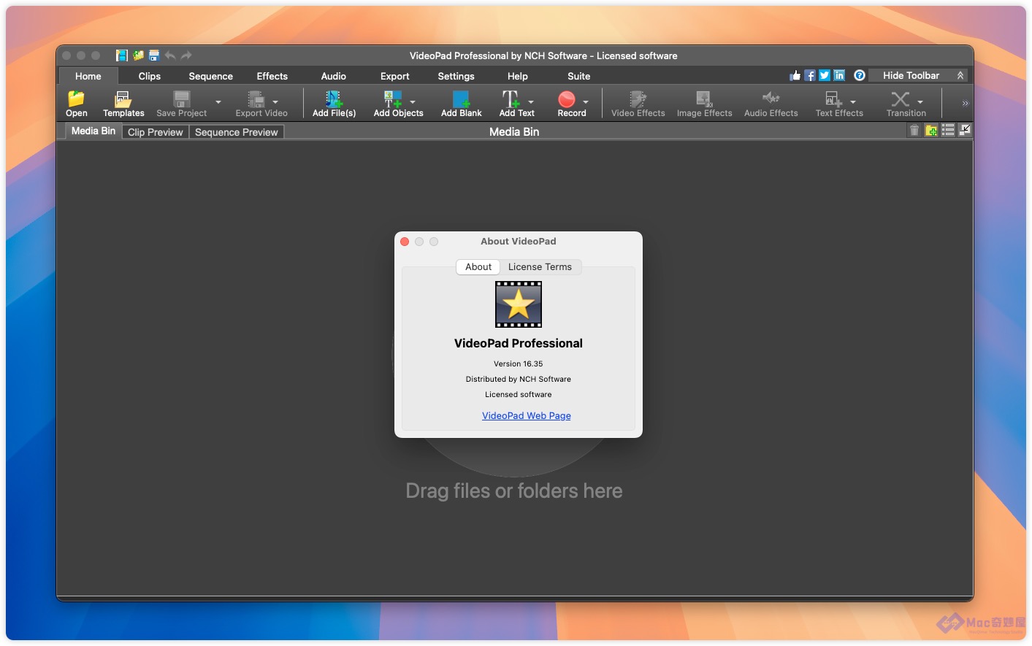Image resolution: width=1032 pixels, height=646 pixels.
Task: Expand the Save Project dropdown arrow
Action: pyautogui.click(x=218, y=101)
